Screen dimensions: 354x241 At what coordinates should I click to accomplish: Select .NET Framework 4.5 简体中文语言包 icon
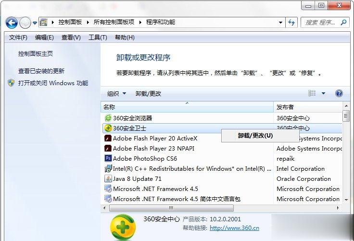tap(108, 199)
